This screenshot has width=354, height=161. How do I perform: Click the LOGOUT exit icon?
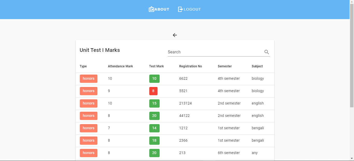(180, 9)
